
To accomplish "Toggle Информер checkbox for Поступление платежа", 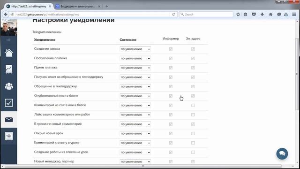I will click(171, 58).
